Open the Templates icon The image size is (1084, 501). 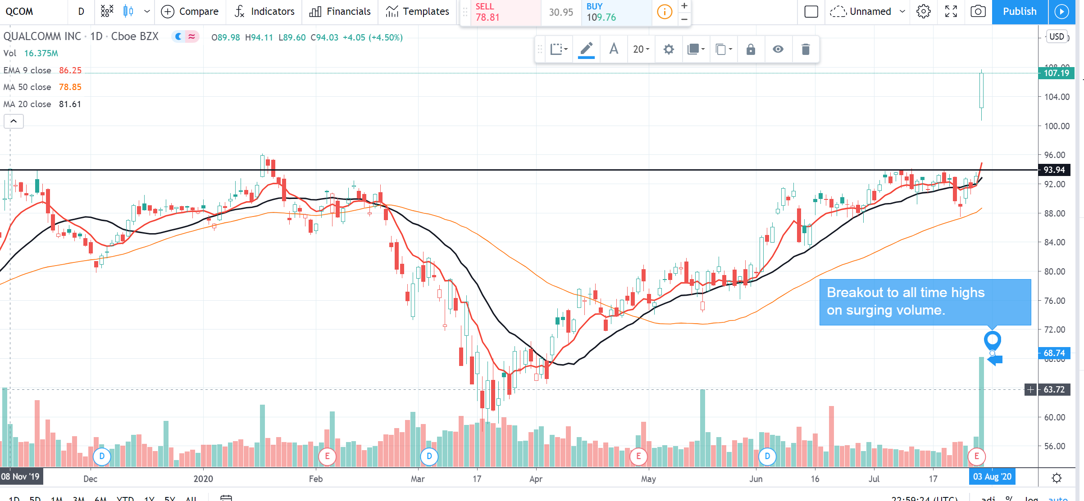[x=392, y=11]
